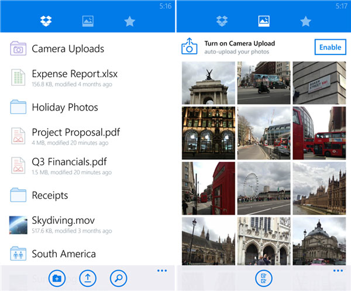Viewport: 351px width, 291px height.
Task: Open the red double-decker buses photo
Action: tap(319, 133)
